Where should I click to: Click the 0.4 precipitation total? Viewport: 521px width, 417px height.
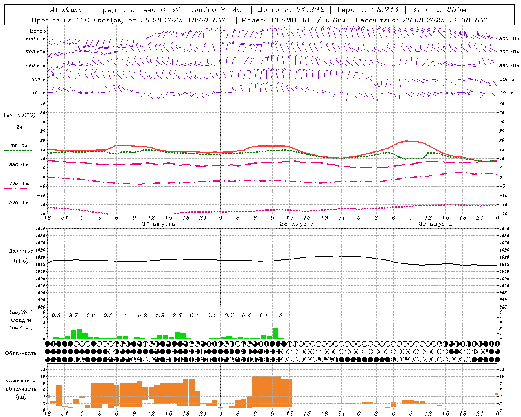(246, 316)
